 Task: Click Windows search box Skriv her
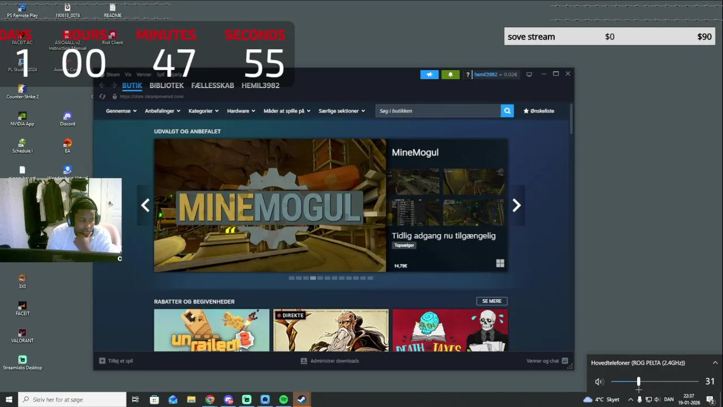coord(72,400)
